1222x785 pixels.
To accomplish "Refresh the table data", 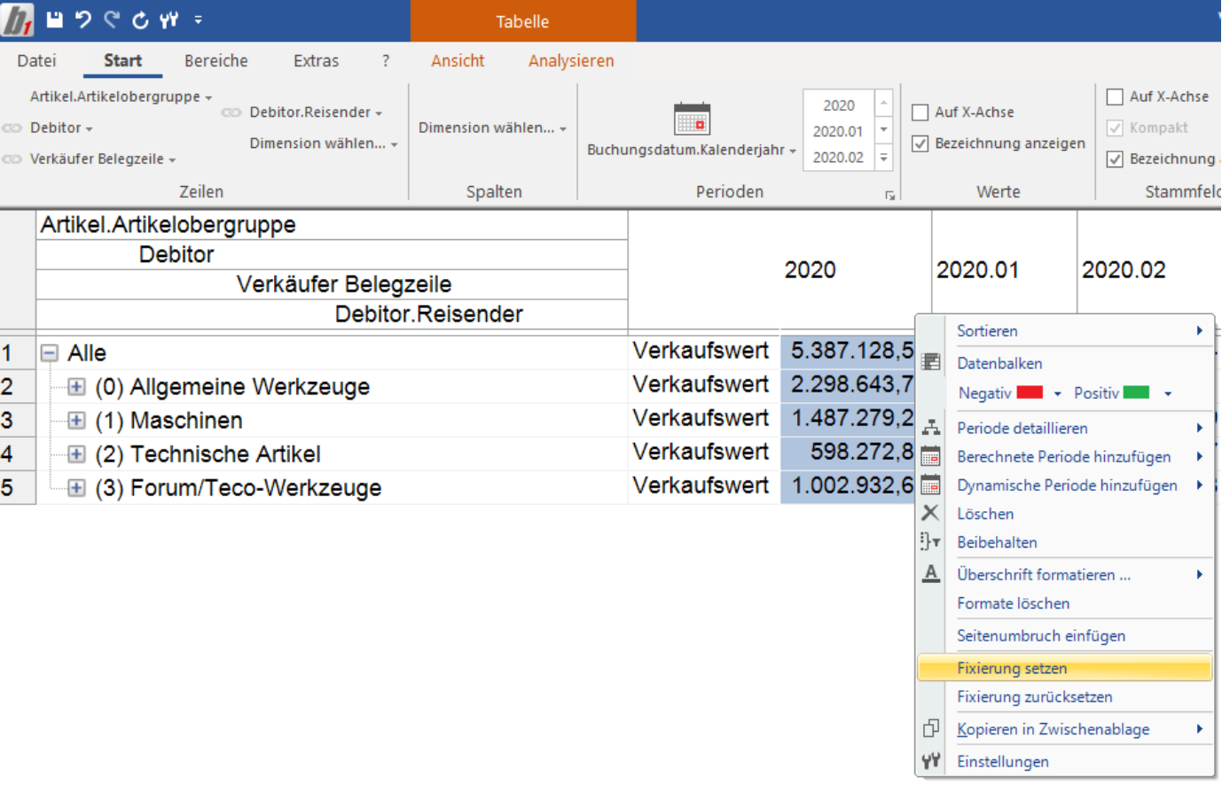I will pyautogui.click(x=140, y=19).
